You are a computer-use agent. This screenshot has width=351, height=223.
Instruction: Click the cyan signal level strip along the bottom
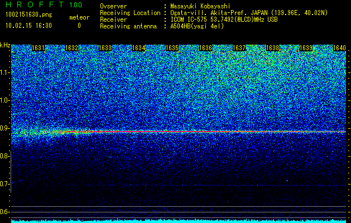click(179, 221)
